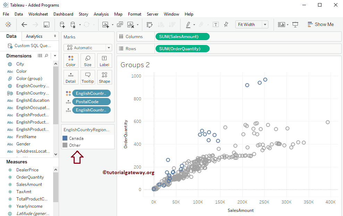The image size is (343, 216).
Task: Open the Dimensions pane dropdown arrow
Action: [55, 56]
